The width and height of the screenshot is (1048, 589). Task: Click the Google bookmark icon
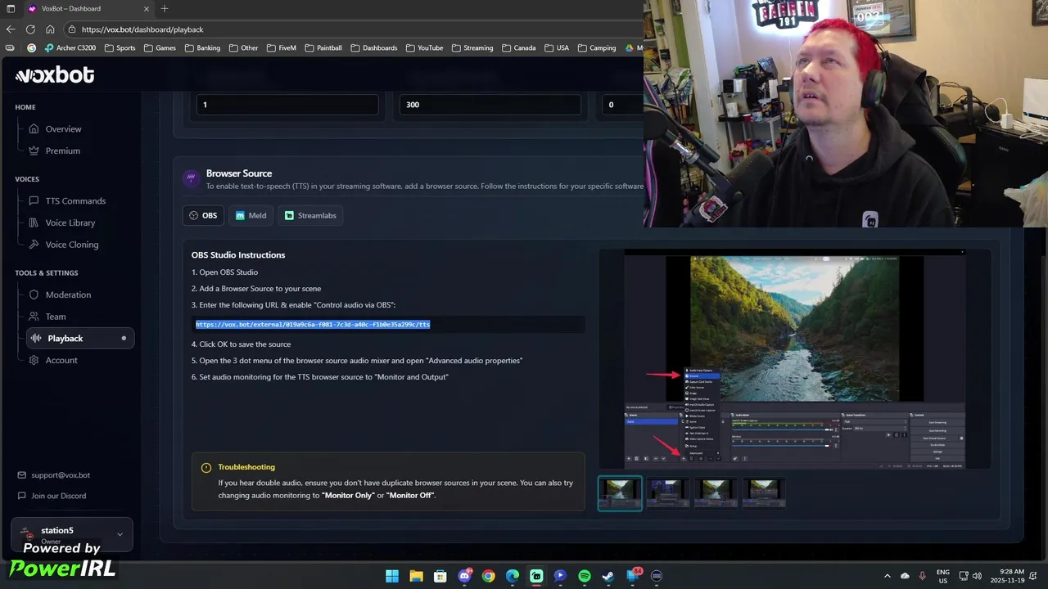pos(32,48)
